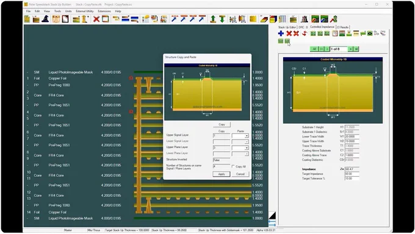Image resolution: width=415 pixels, height=234 pixels.
Task: Add a structure with the blue plus icon
Action: click(281, 34)
